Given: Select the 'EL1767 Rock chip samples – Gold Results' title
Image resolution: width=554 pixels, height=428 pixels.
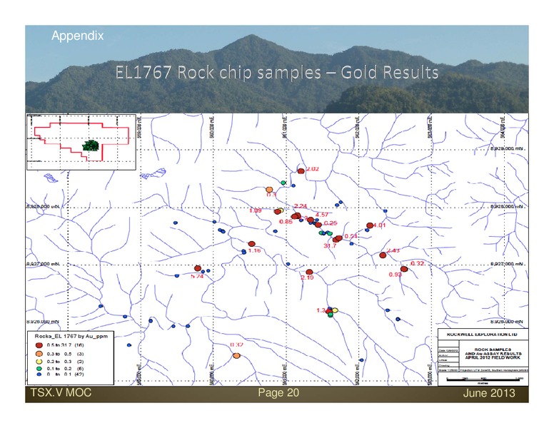Looking at the screenshot, I should [277, 72].
